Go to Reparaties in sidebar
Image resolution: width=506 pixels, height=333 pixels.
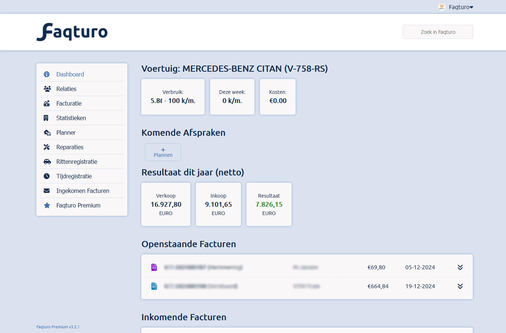pyautogui.click(x=82, y=147)
